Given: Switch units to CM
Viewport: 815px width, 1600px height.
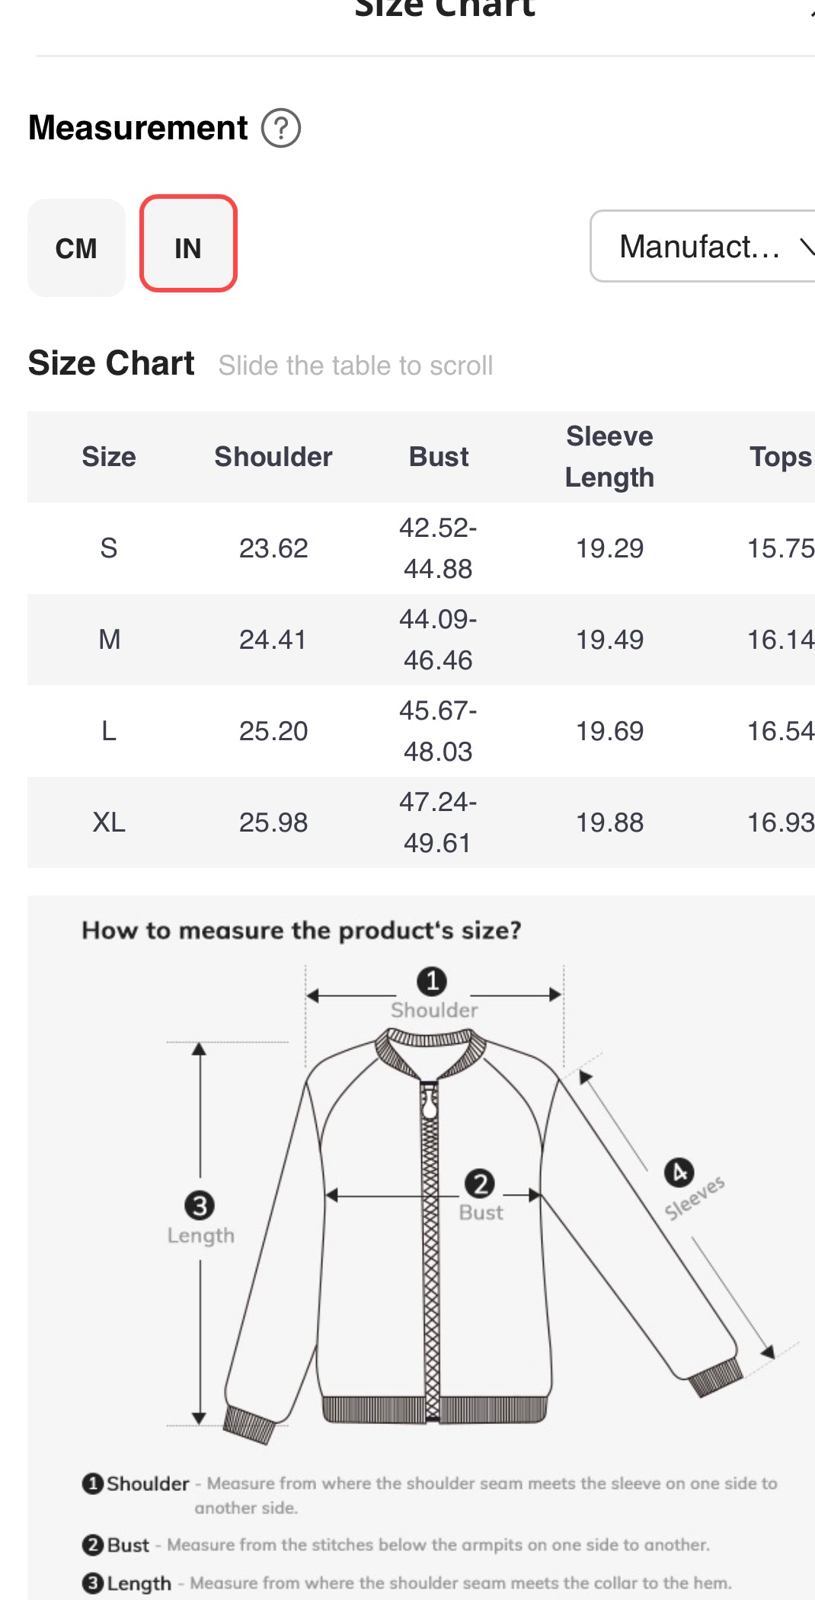Looking at the screenshot, I should point(76,248).
